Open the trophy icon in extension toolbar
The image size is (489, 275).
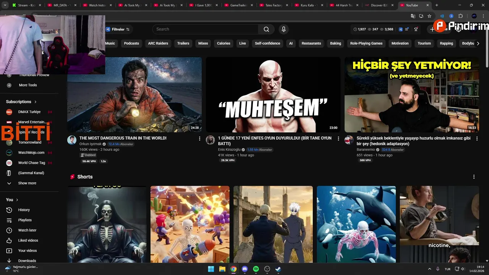tap(416, 29)
